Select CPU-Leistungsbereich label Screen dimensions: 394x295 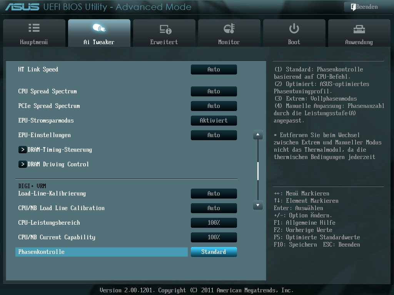coord(49,223)
